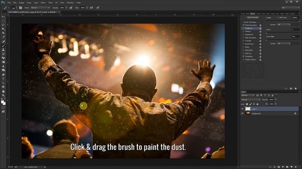Open Count Jitter Control dropdown
Viewport: 302px width, 169px height.
click(x=284, y=44)
